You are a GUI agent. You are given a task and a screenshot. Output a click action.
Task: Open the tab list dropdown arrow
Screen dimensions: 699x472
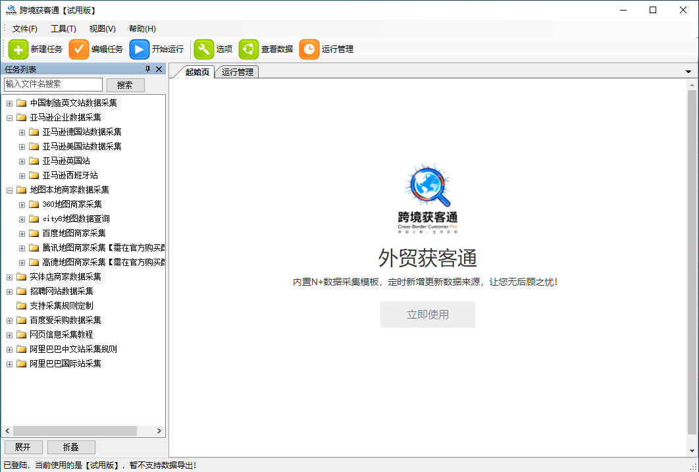click(x=688, y=72)
